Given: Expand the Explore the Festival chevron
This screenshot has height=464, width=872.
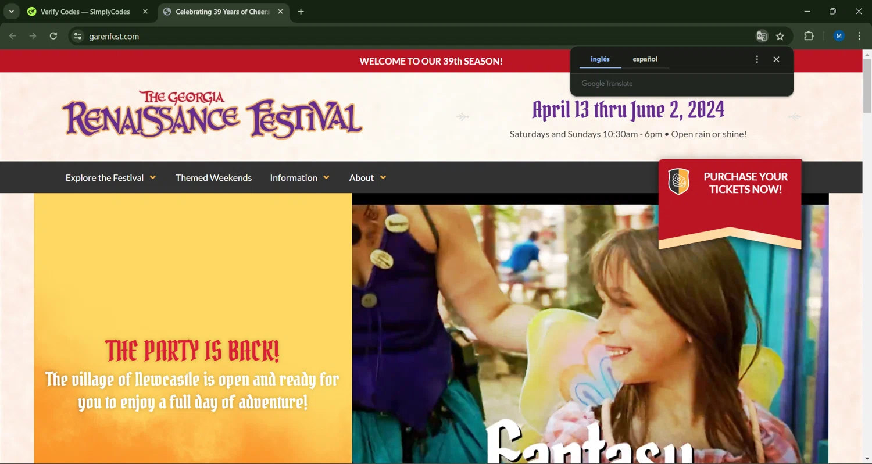Looking at the screenshot, I should click(153, 177).
